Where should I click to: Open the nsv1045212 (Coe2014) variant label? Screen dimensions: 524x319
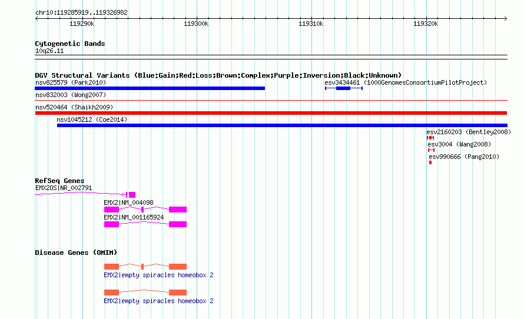(92, 119)
